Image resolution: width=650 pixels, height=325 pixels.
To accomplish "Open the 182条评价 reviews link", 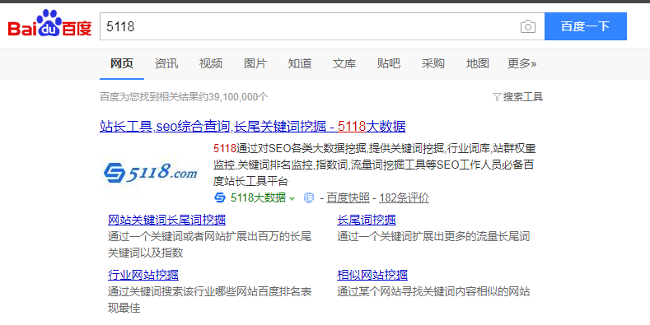I will tap(404, 198).
